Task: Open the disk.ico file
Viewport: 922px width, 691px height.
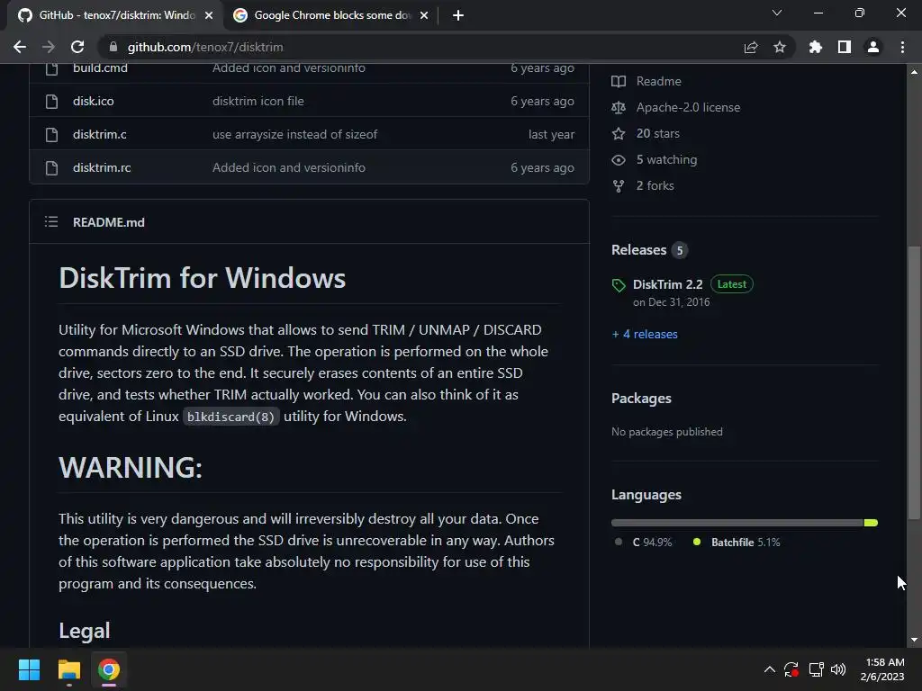Action: click(x=94, y=101)
